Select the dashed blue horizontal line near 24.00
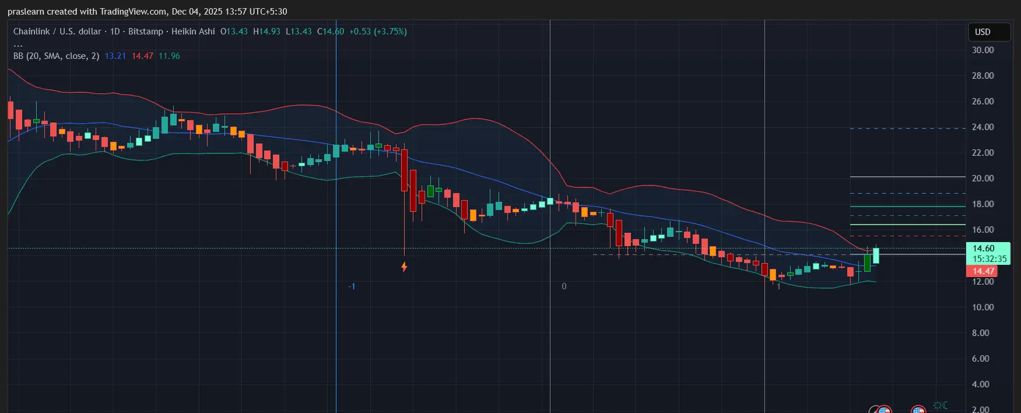1021x413 pixels. (x=907, y=128)
